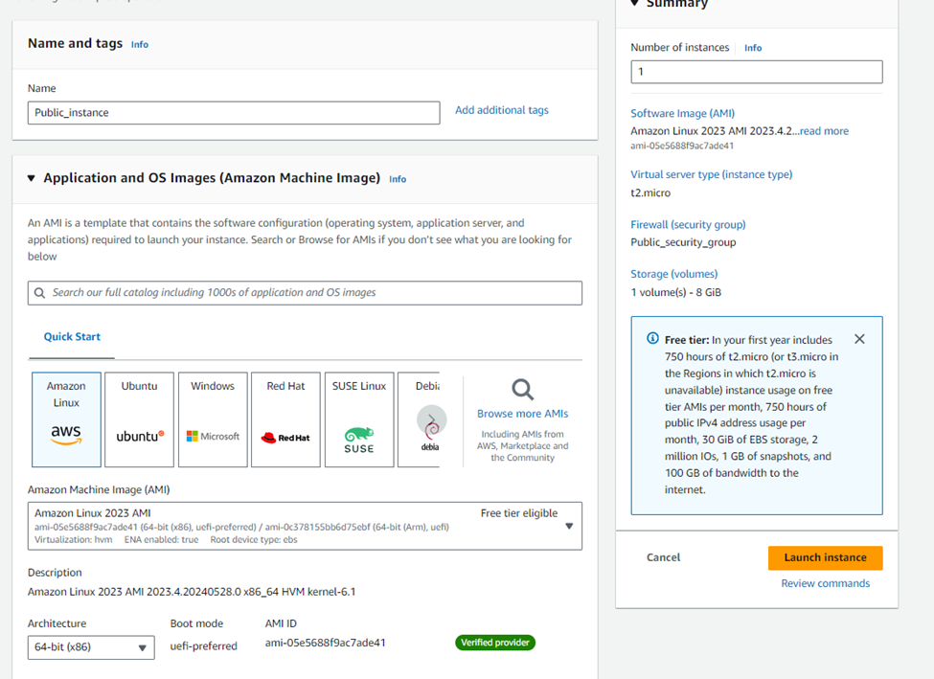Open Browse more AMIs link
Screen dimensions: 934x679
(522, 414)
